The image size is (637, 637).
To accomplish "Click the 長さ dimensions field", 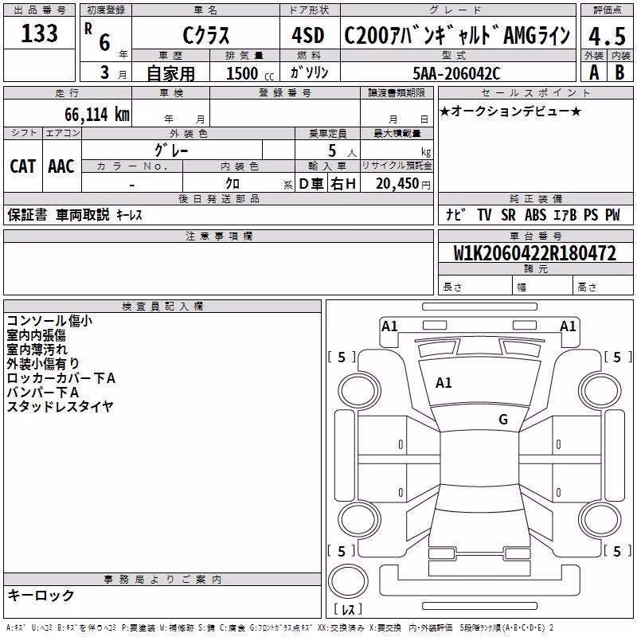I will pos(475,287).
